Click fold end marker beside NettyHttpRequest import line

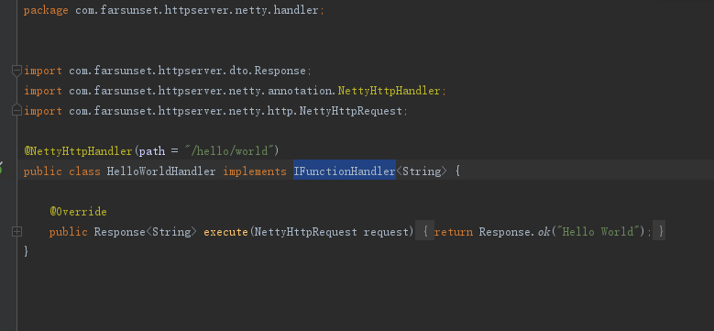pos(16,111)
